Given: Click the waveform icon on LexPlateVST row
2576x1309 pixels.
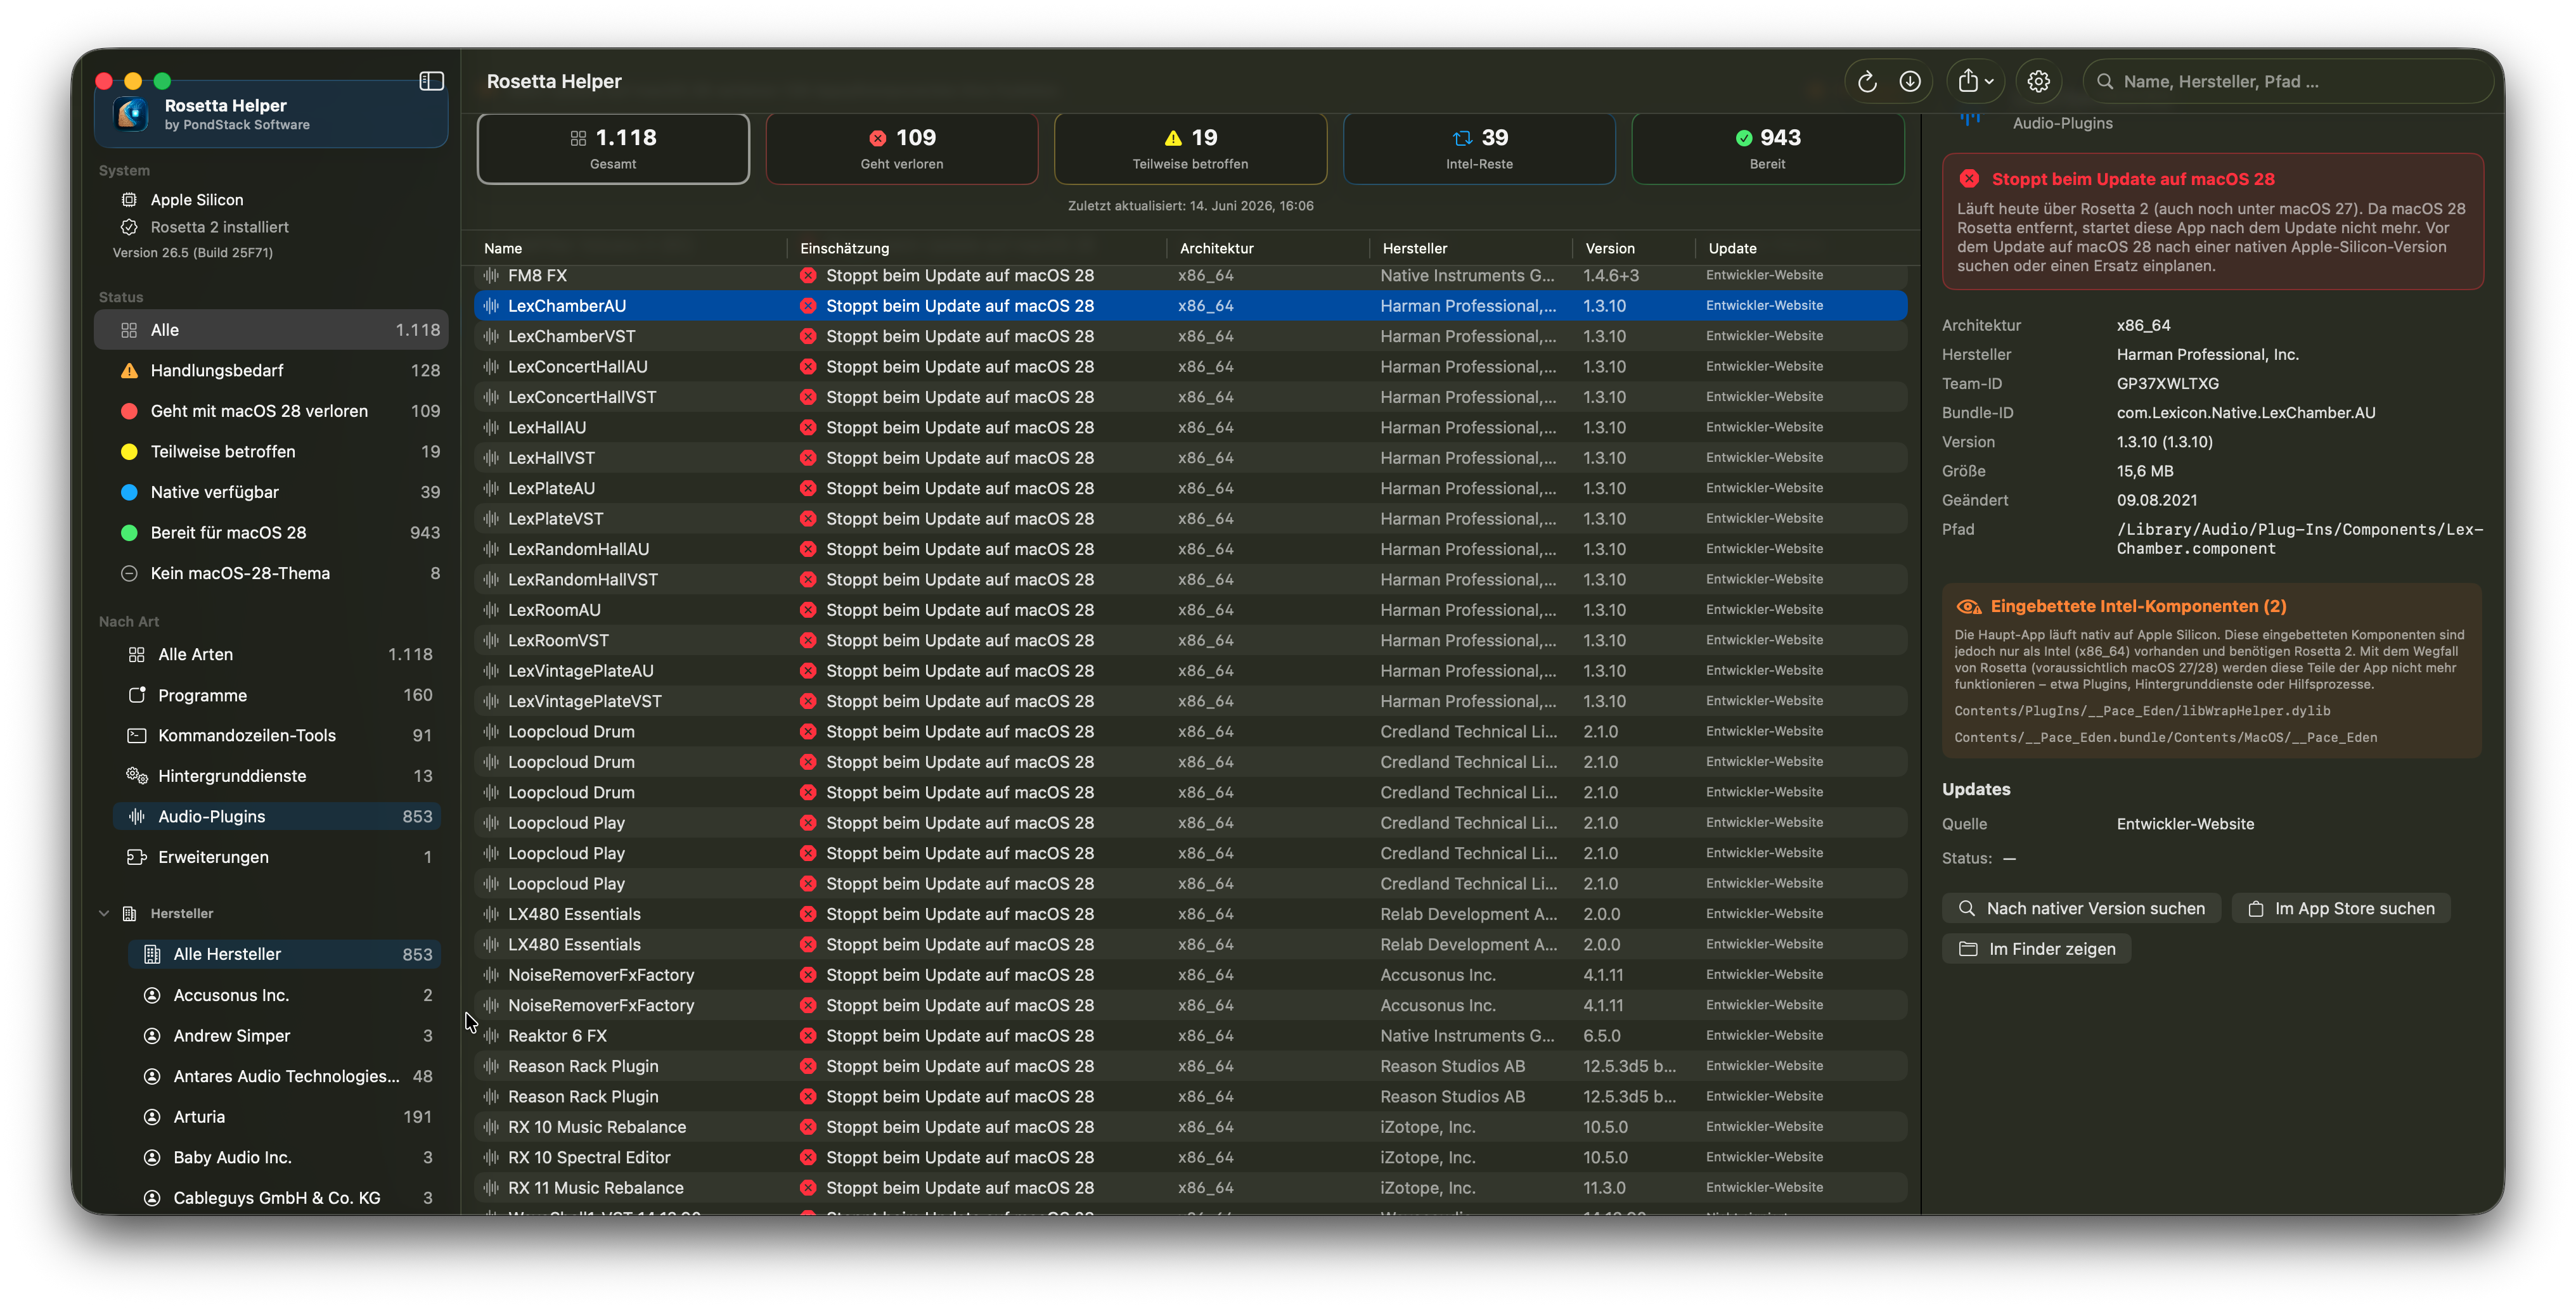Looking at the screenshot, I should [491, 519].
